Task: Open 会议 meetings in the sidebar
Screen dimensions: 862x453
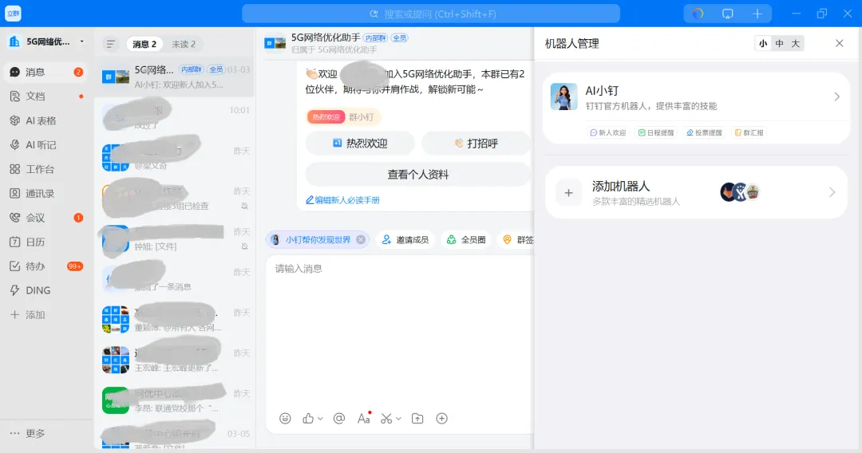Action: (x=45, y=218)
